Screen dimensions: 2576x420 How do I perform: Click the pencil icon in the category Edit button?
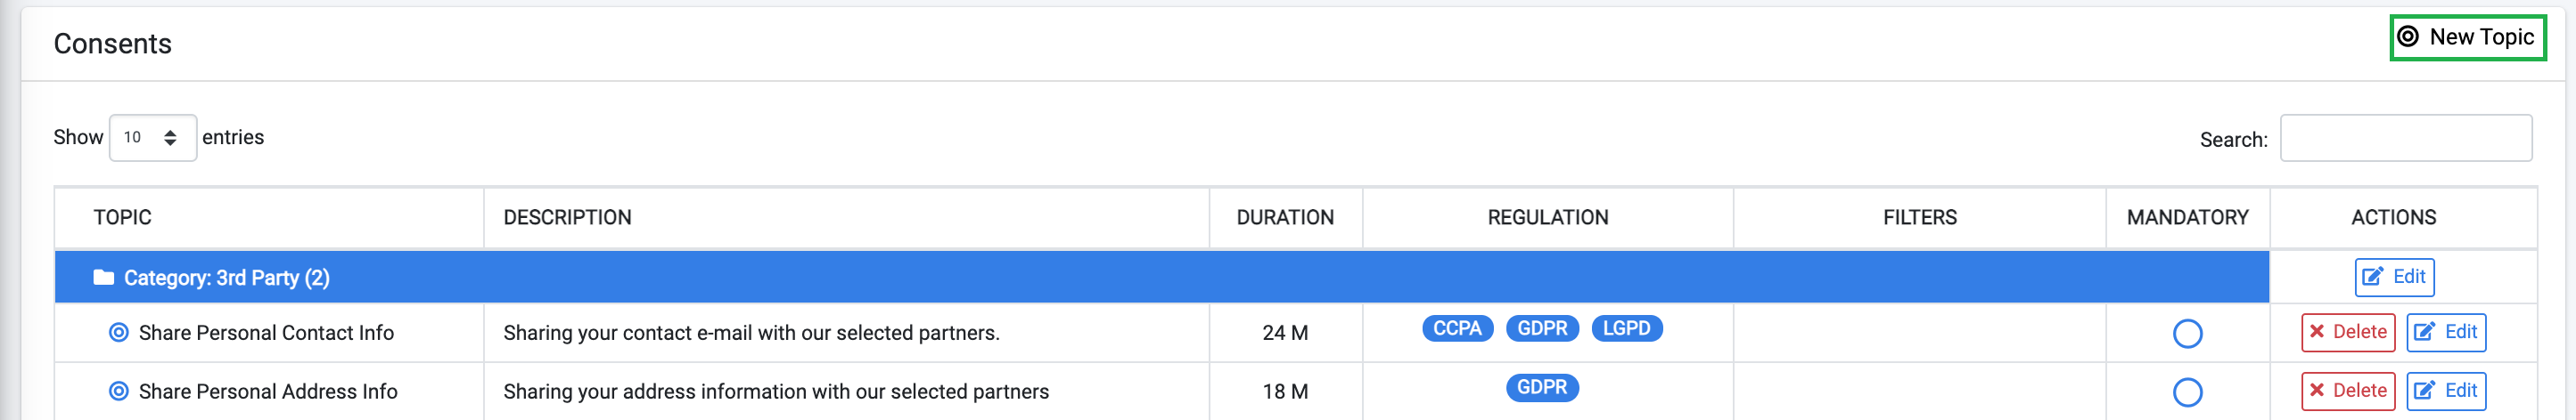[2372, 277]
